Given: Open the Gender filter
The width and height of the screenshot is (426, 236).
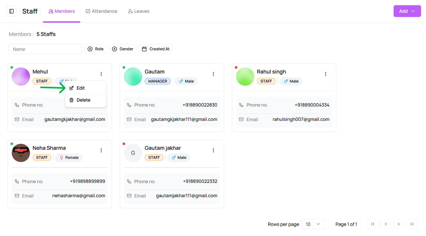Looking at the screenshot, I should [123, 49].
